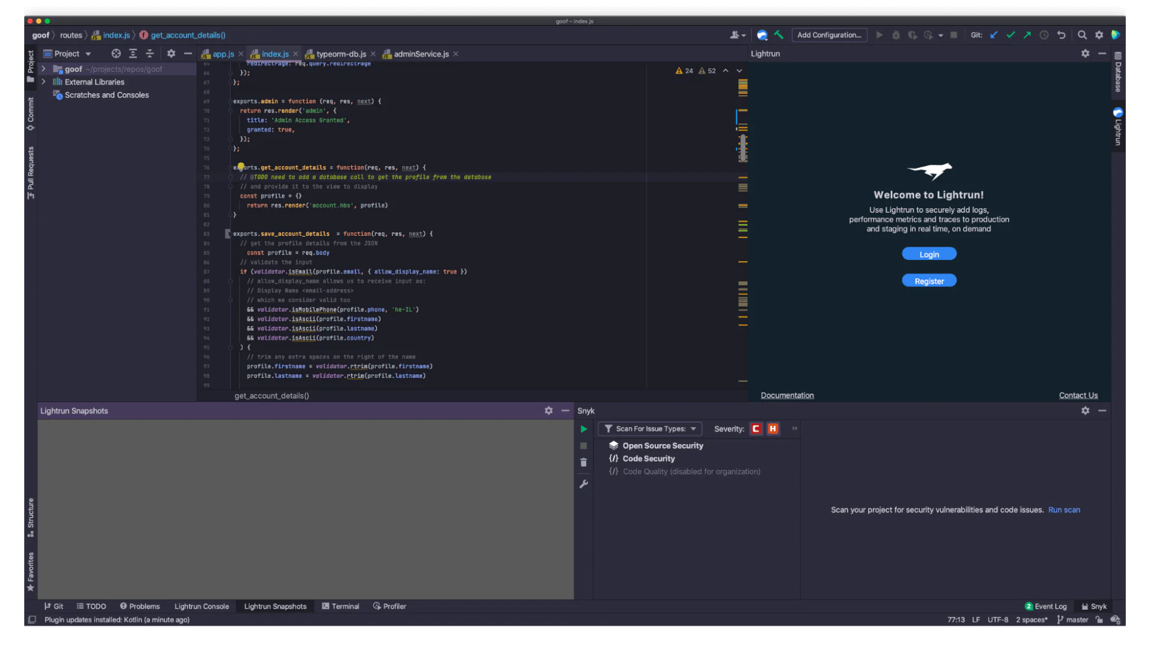Toggle the Pull Requests tool window button

click(30, 173)
